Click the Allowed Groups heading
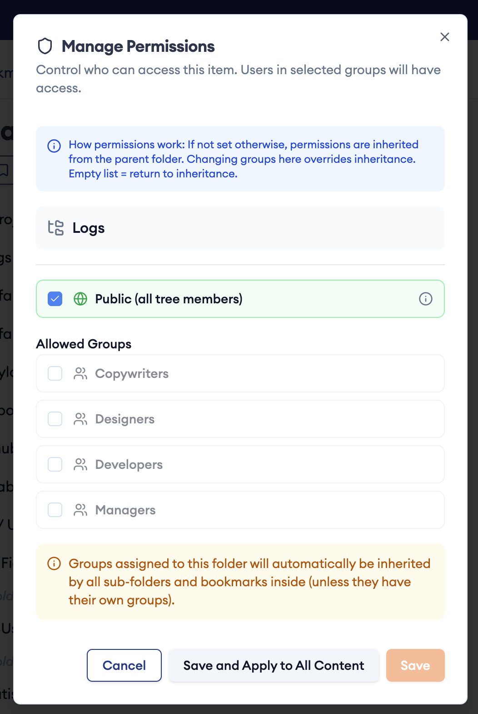This screenshot has width=478, height=714. [x=84, y=344]
